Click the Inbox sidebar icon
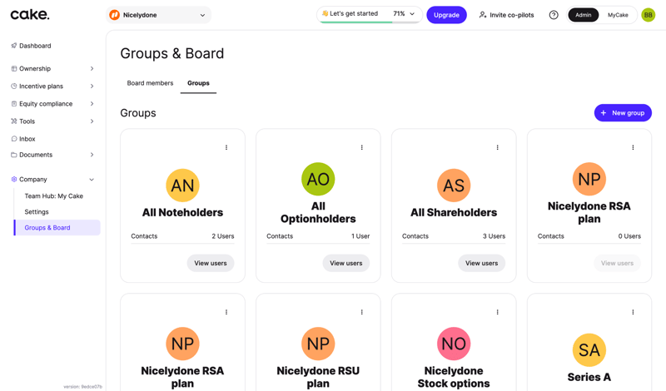The image size is (666, 391). click(x=14, y=139)
